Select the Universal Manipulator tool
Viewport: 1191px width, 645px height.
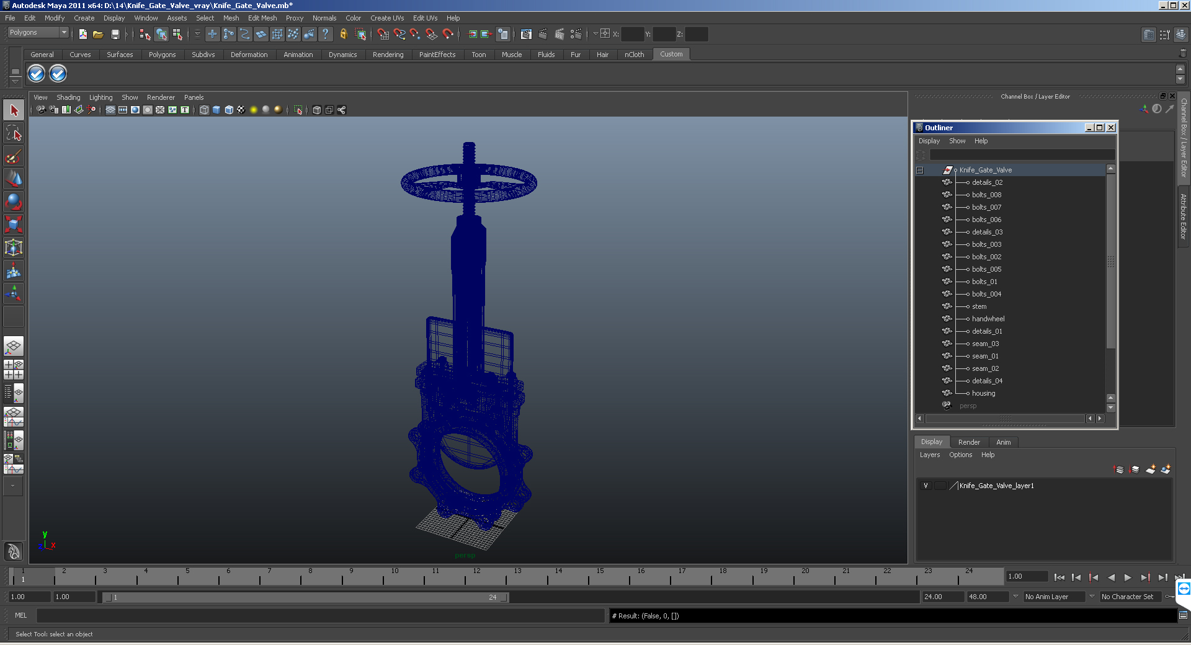coord(14,247)
